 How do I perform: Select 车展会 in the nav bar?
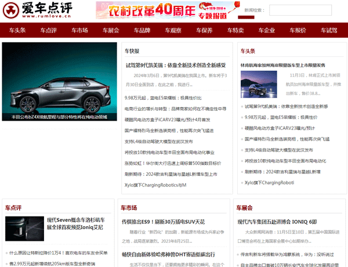pos(111,30)
